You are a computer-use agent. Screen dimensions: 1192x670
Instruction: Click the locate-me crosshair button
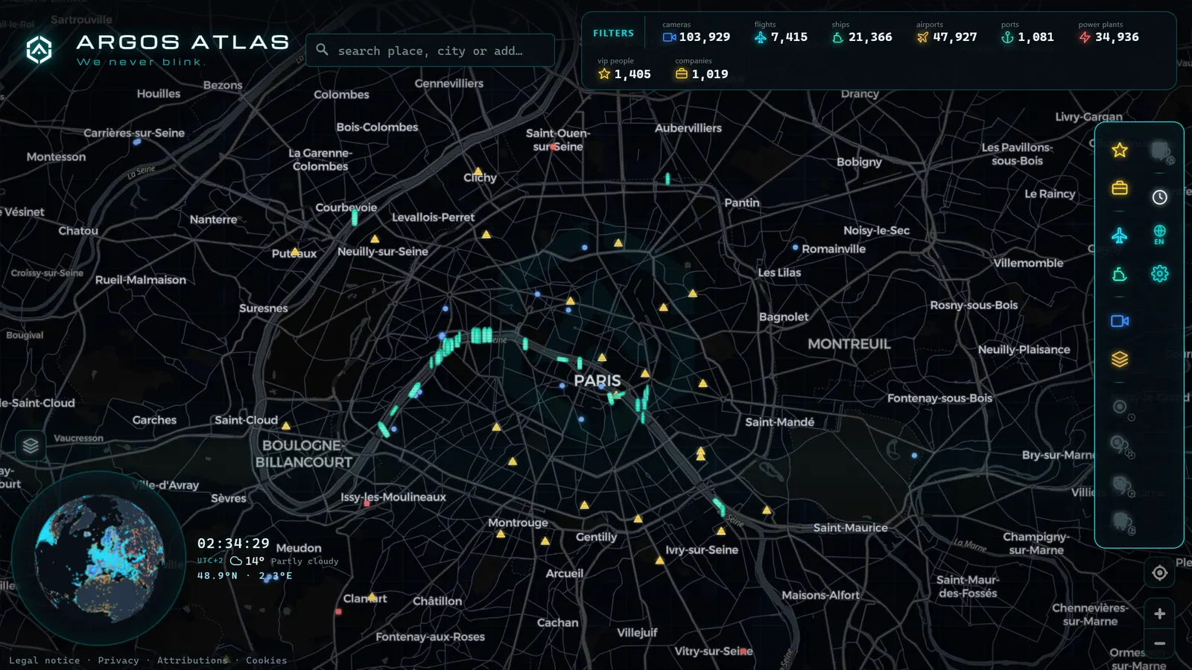pos(1159,572)
